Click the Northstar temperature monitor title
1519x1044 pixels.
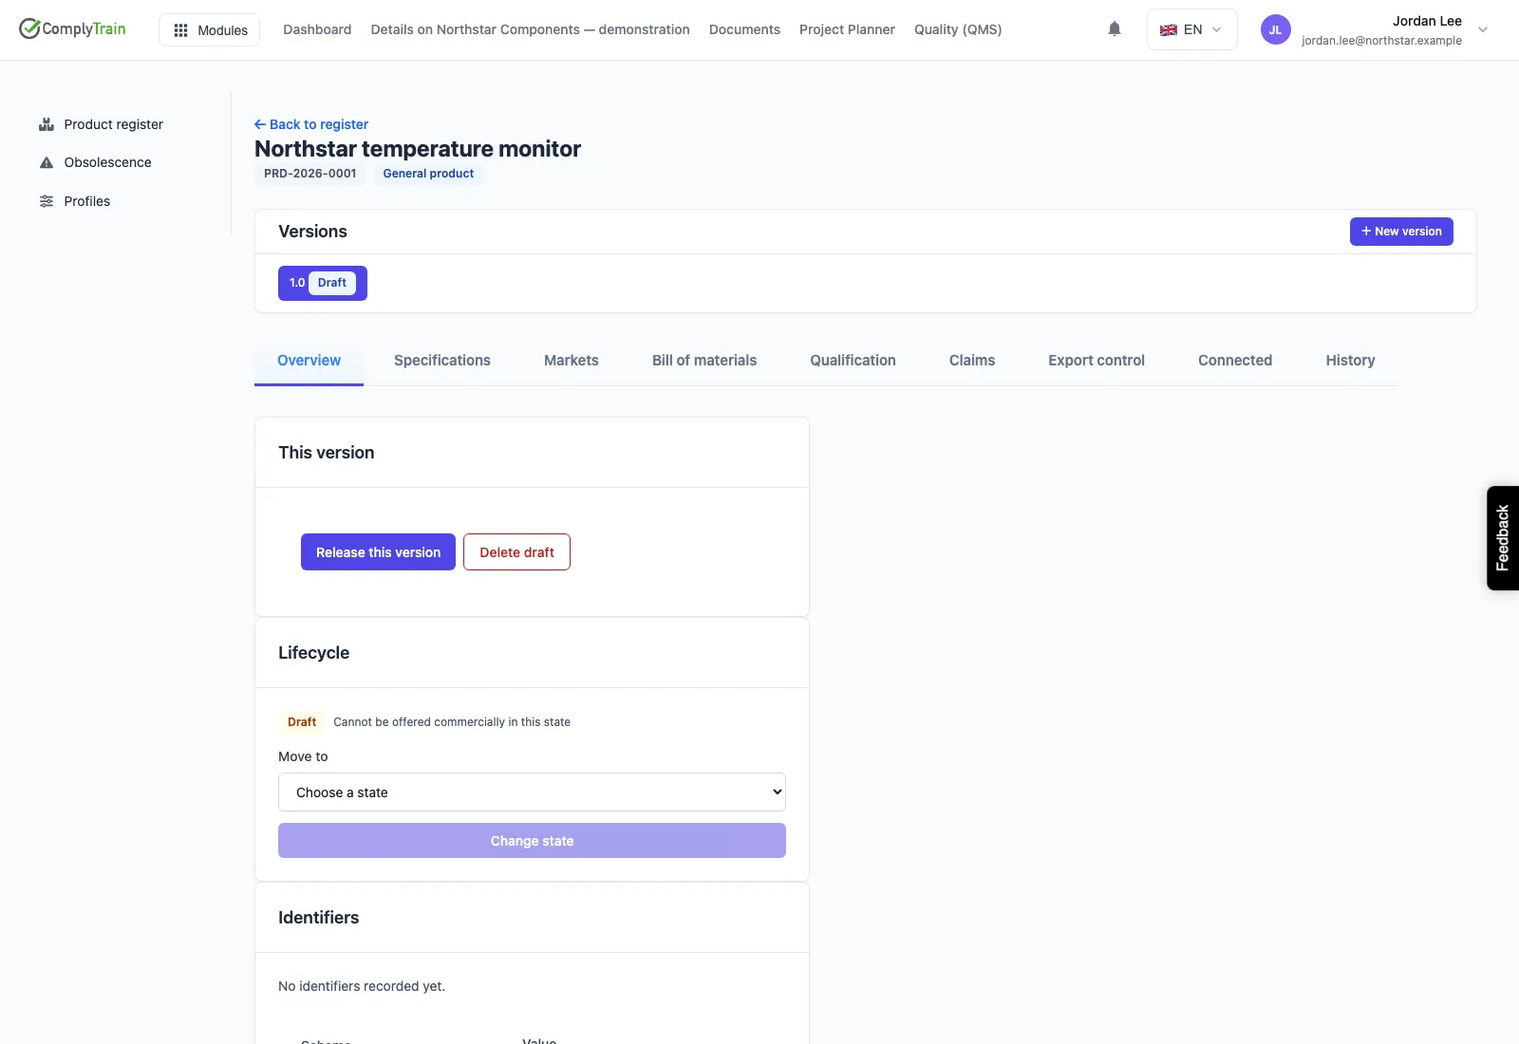tap(418, 149)
